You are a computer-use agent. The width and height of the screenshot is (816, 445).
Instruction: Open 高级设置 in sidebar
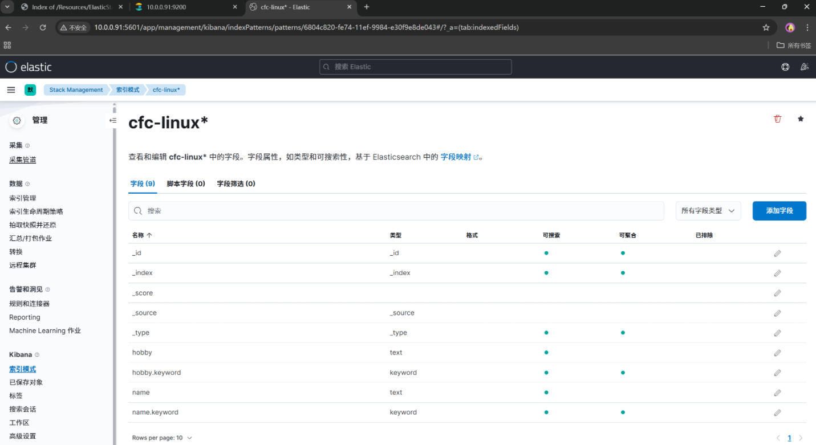[x=23, y=436]
